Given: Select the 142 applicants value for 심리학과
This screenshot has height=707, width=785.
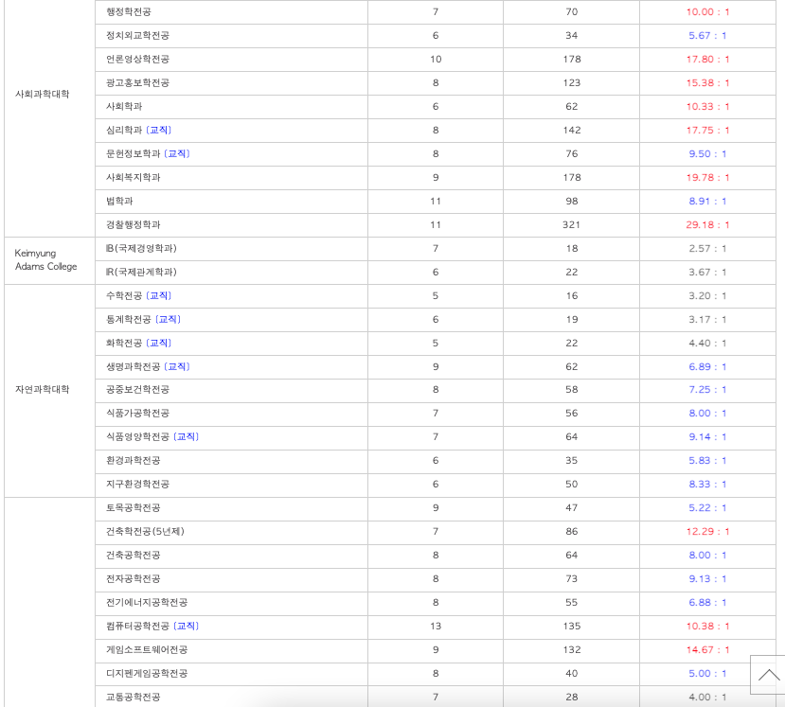Looking at the screenshot, I should click(x=571, y=130).
